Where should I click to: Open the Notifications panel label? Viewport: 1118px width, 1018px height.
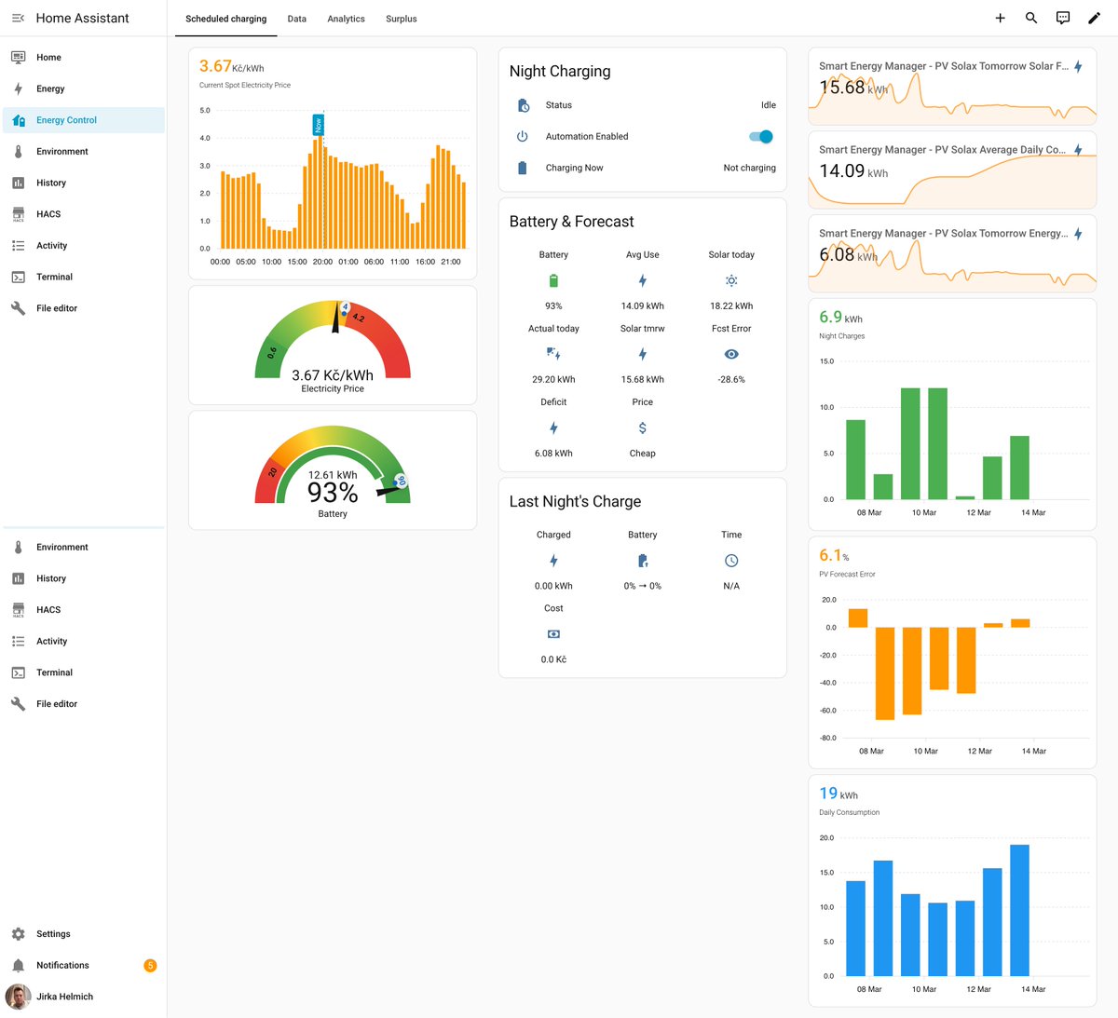point(62,965)
